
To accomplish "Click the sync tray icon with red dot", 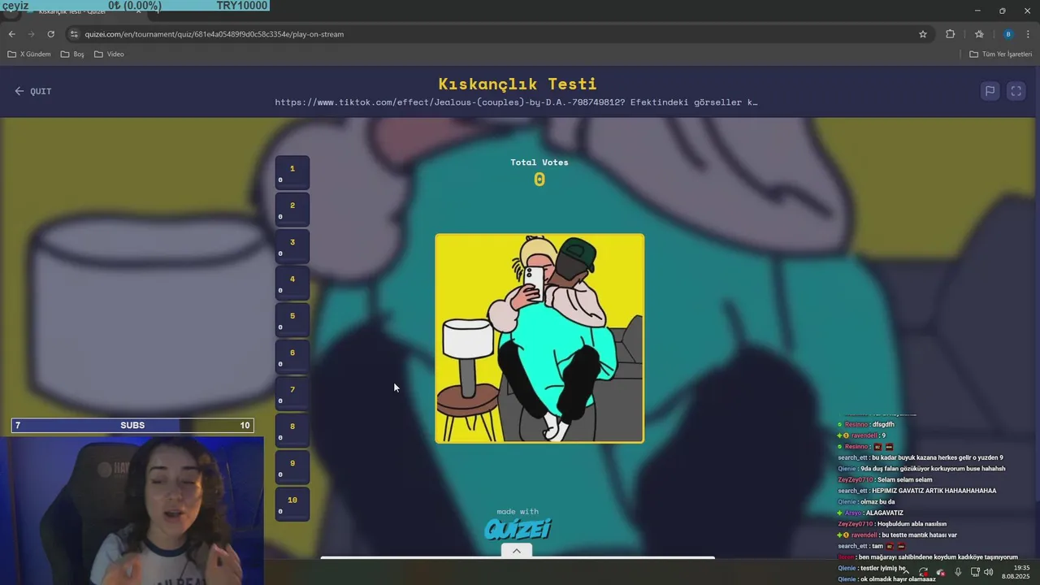I will [x=924, y=572].
